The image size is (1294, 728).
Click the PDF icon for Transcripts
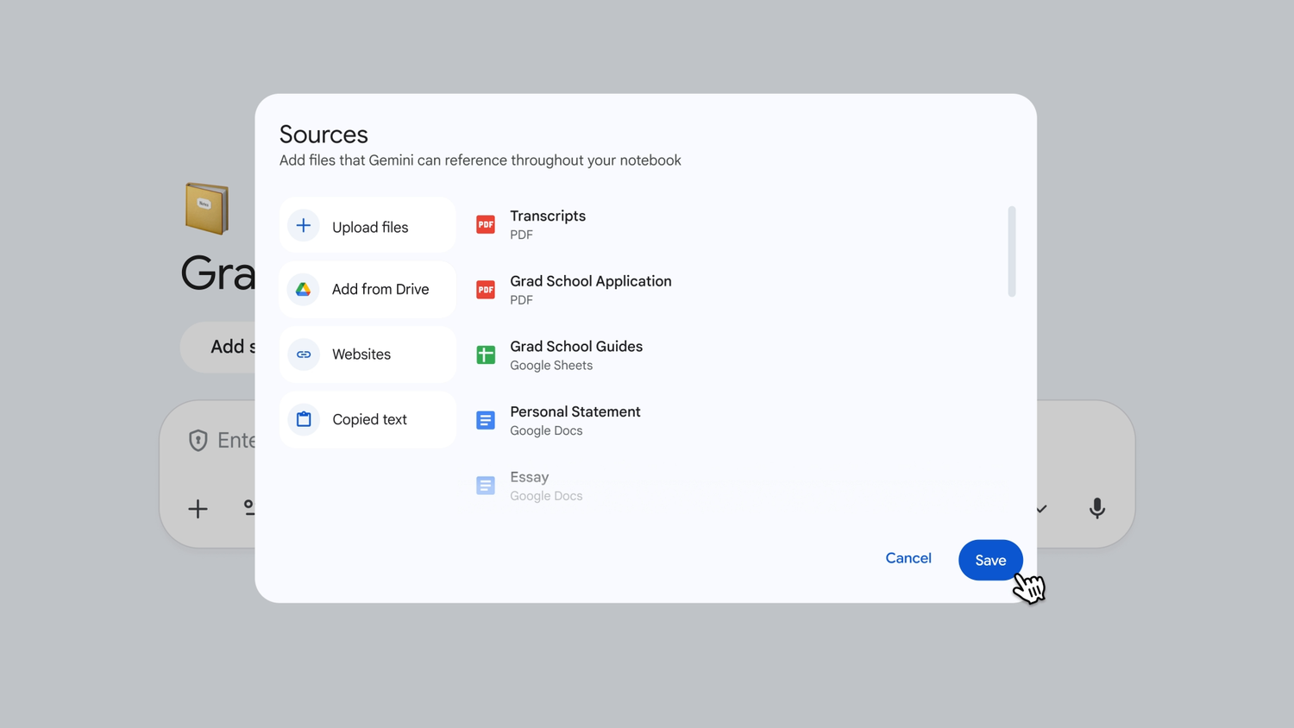click(486, 225)
